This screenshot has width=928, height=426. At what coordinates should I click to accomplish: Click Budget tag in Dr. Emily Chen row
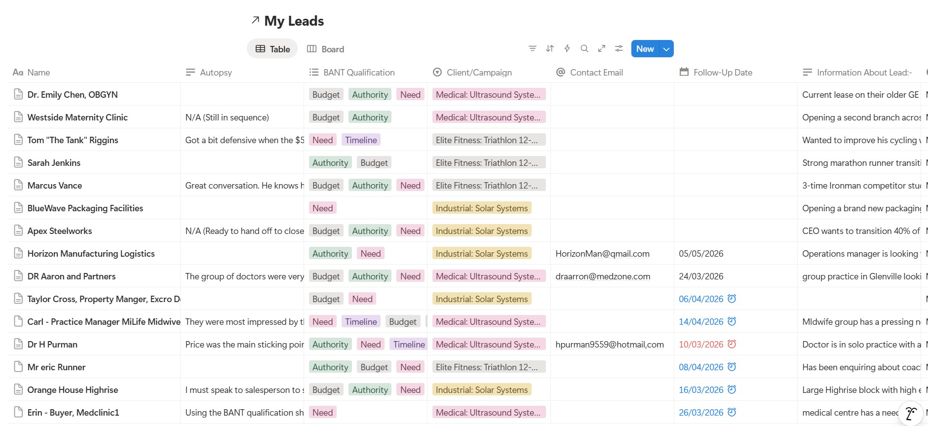click(326, 94)
